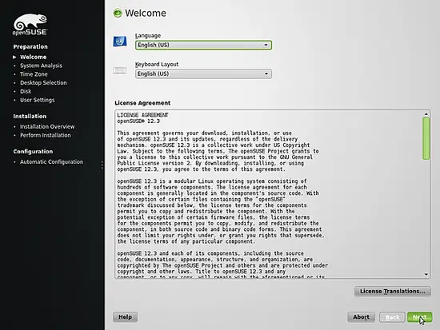Open License Translations dialog
The height and width of the screenshot is (330, 440).
(x=393, y=292)
